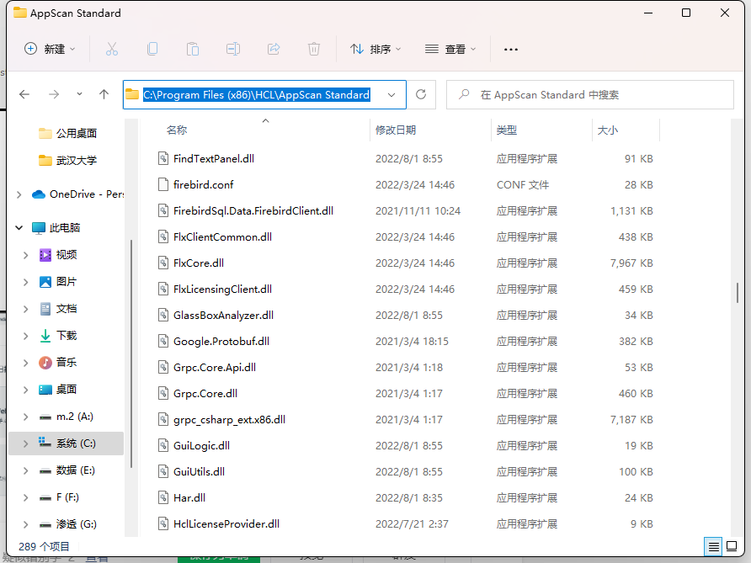
Task: Select FlxLicensingClient.dll file
Action: [x=222, y=289]
